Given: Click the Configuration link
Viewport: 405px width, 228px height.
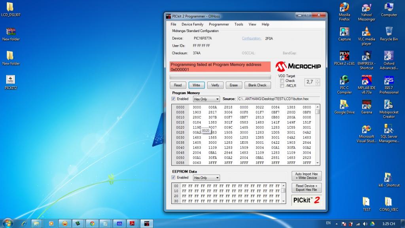Looking at the screenshot, I should tap(252, 38).
